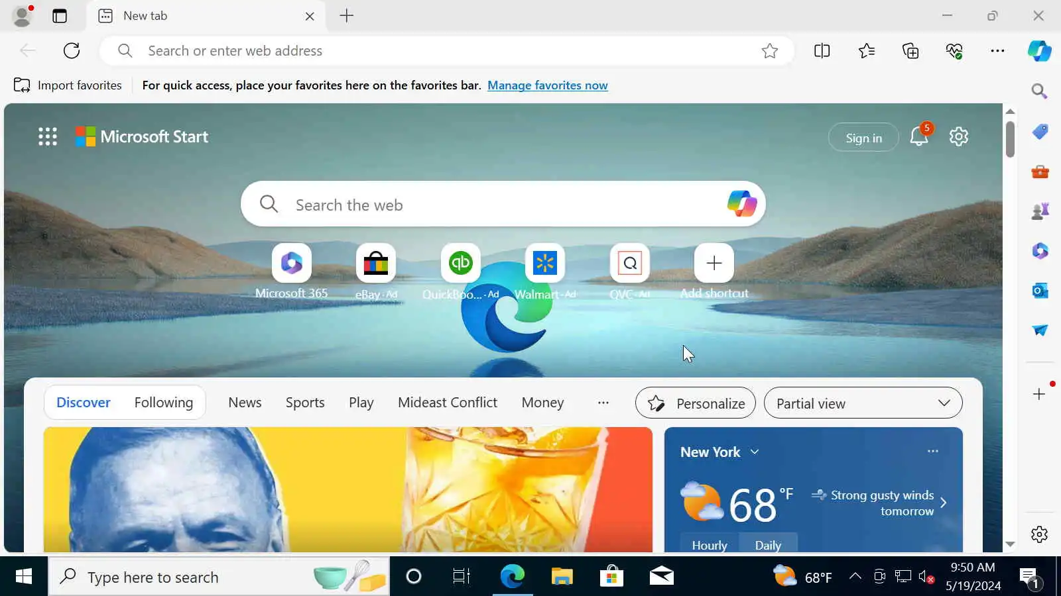Viewport: 1061px width, 596px height.
Task: Open the Collections icon
Action: (910, 51)
